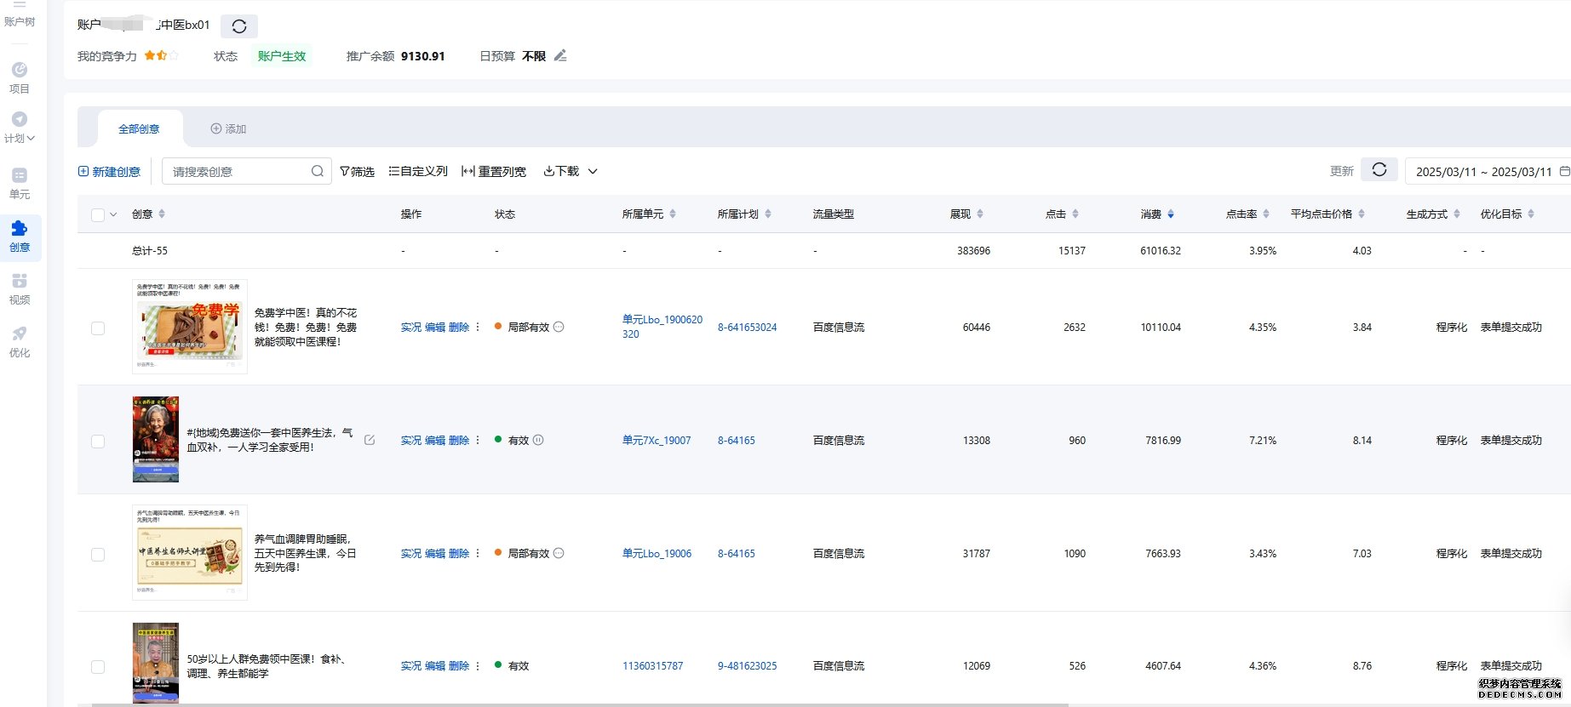Go to 视频 in the sidebar
This screenshot has height=707, width=1571.
click(19, 288)
